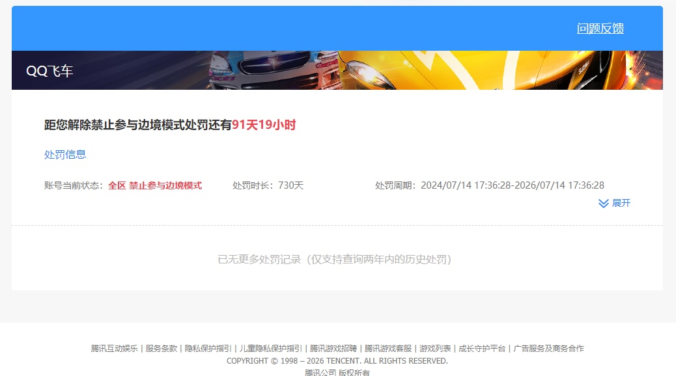Click the 已无更多处罚记录 notice text
The width and height of the screenshot is (676, 376).
coord(334,260)
